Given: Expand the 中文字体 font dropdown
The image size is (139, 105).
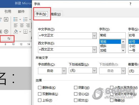Looking at the screenshot, I should tap(94, 36).
